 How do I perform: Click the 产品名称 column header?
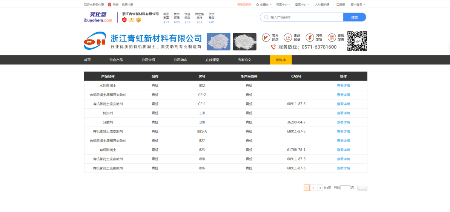(108, 76)
